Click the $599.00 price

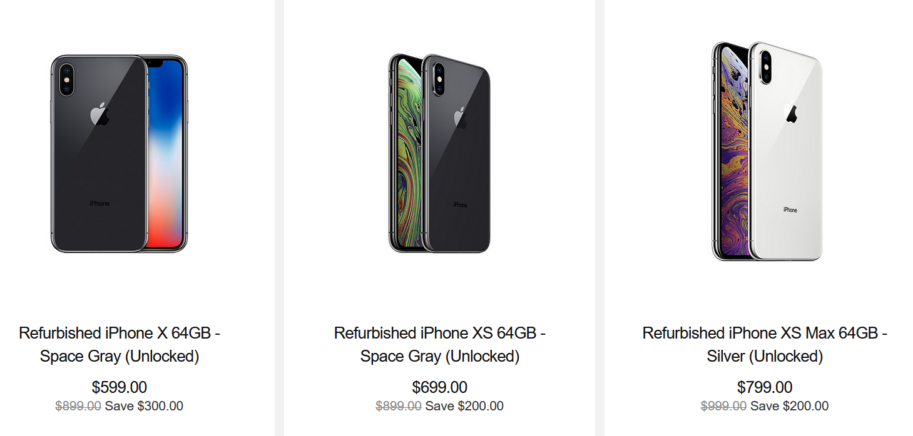click(x=120, y=387)
